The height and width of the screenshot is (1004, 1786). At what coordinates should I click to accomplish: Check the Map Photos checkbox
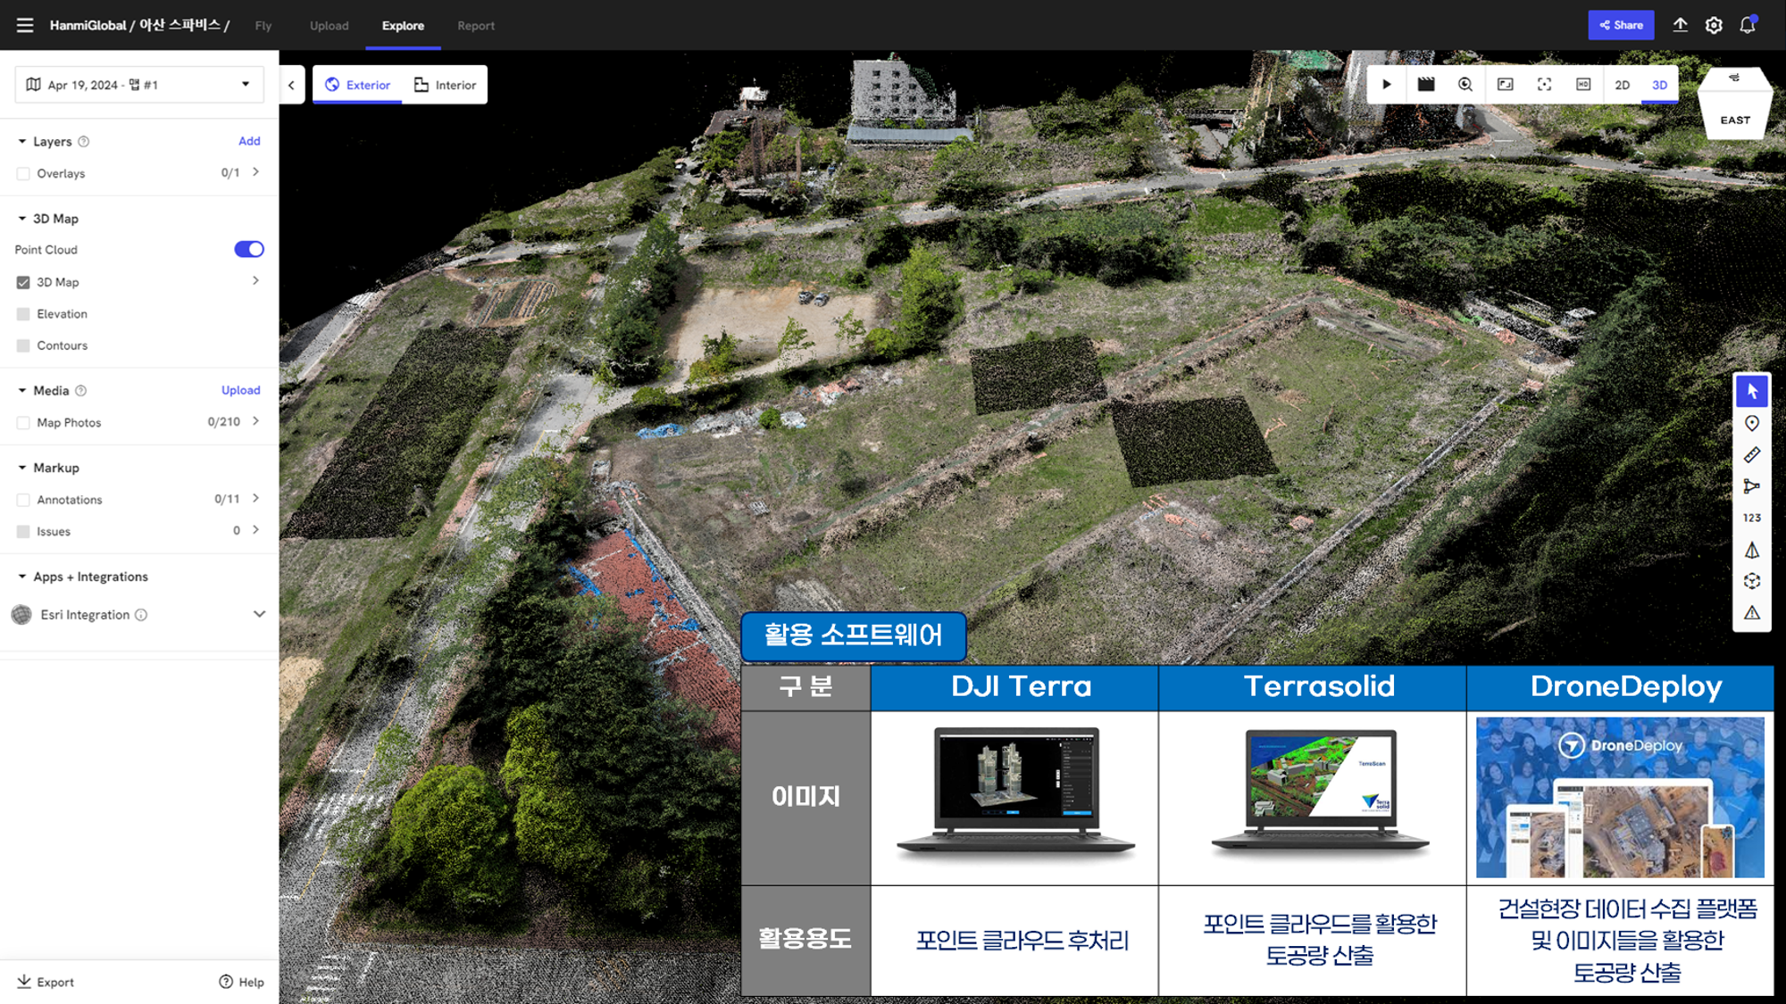click(23, 423)
